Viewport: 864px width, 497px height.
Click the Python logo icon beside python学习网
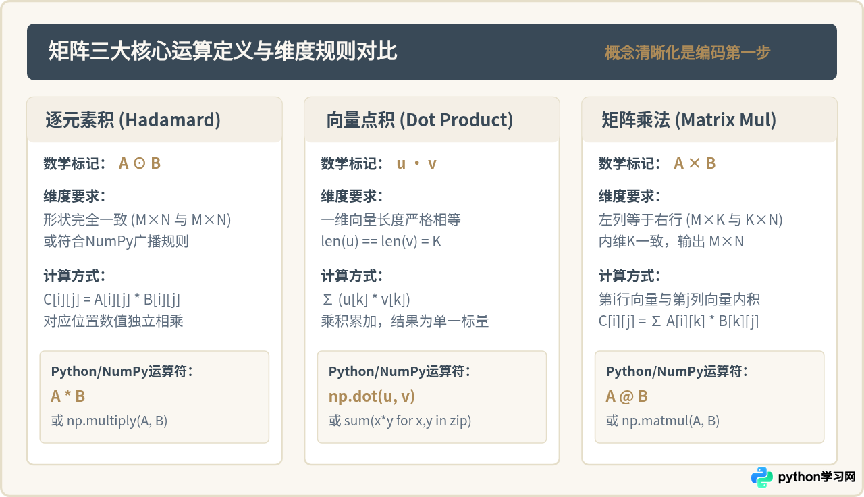coord(762,477)
